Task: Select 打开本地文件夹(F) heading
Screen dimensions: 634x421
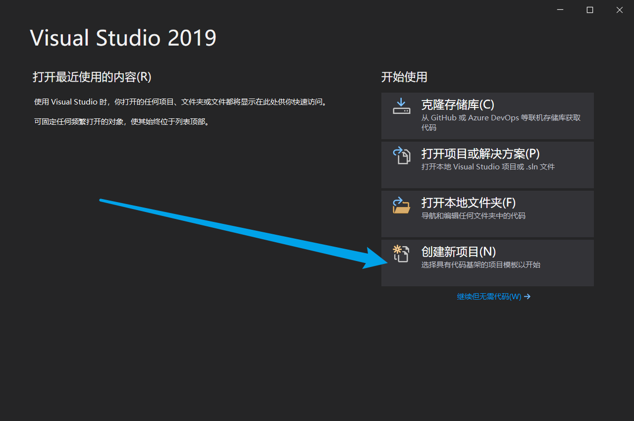Action: coord(469,203)
